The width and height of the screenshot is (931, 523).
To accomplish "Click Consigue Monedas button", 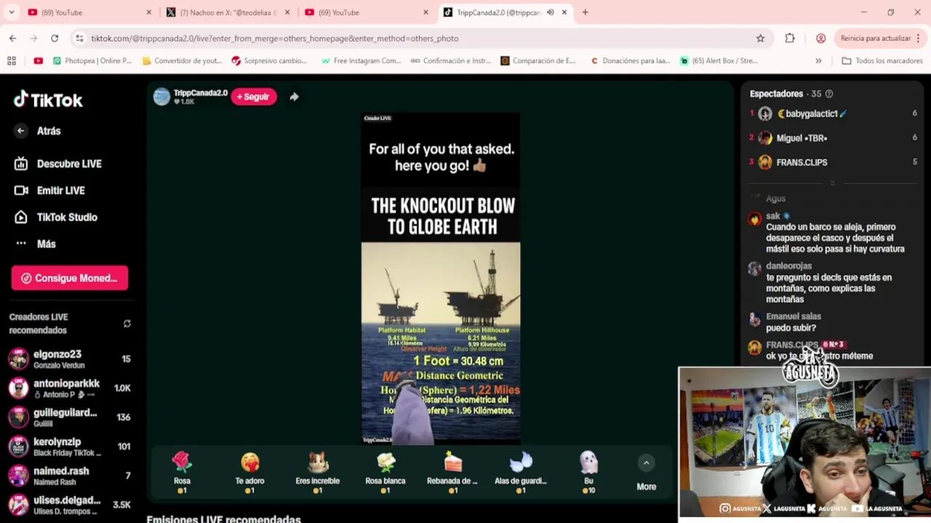I will (x=70, y=278).
